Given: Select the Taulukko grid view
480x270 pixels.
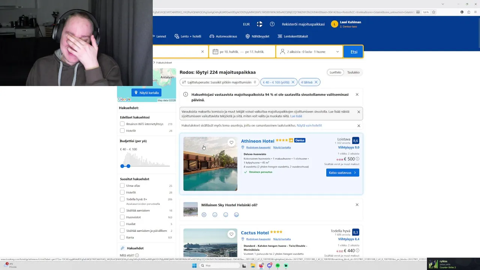Looking at the screenshot, I should pyautogui.click(x=353, y=72).
